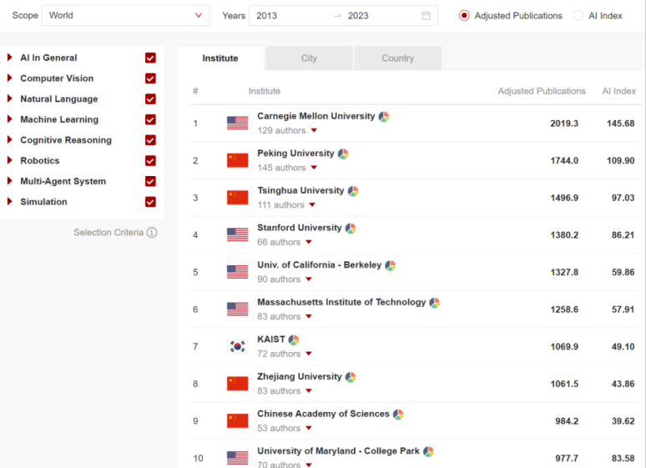
Task: Select the Adjusted Publications radio button
Action: 464,16
